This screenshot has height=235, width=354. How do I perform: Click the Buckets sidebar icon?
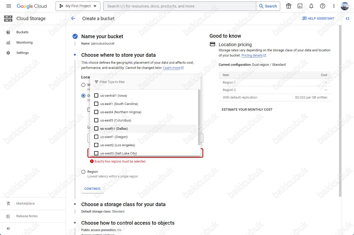[x=8, y=32]
